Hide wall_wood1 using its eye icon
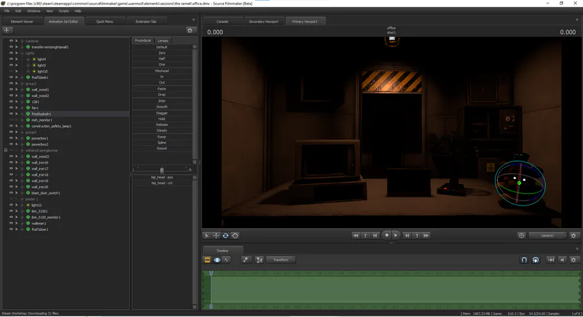Image resolution: width=583 pixels, height=317 pixels. pyautogui.click(x=11, y=89)
